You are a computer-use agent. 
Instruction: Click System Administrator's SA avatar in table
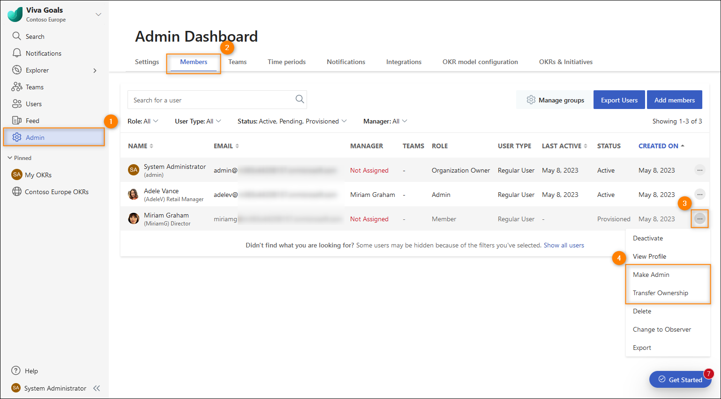click(134, 170)
